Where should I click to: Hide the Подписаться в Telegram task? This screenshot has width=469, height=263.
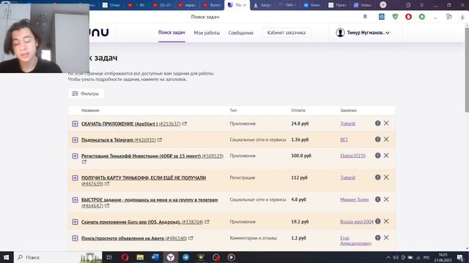pyautogui.click(x=386, y=140)
